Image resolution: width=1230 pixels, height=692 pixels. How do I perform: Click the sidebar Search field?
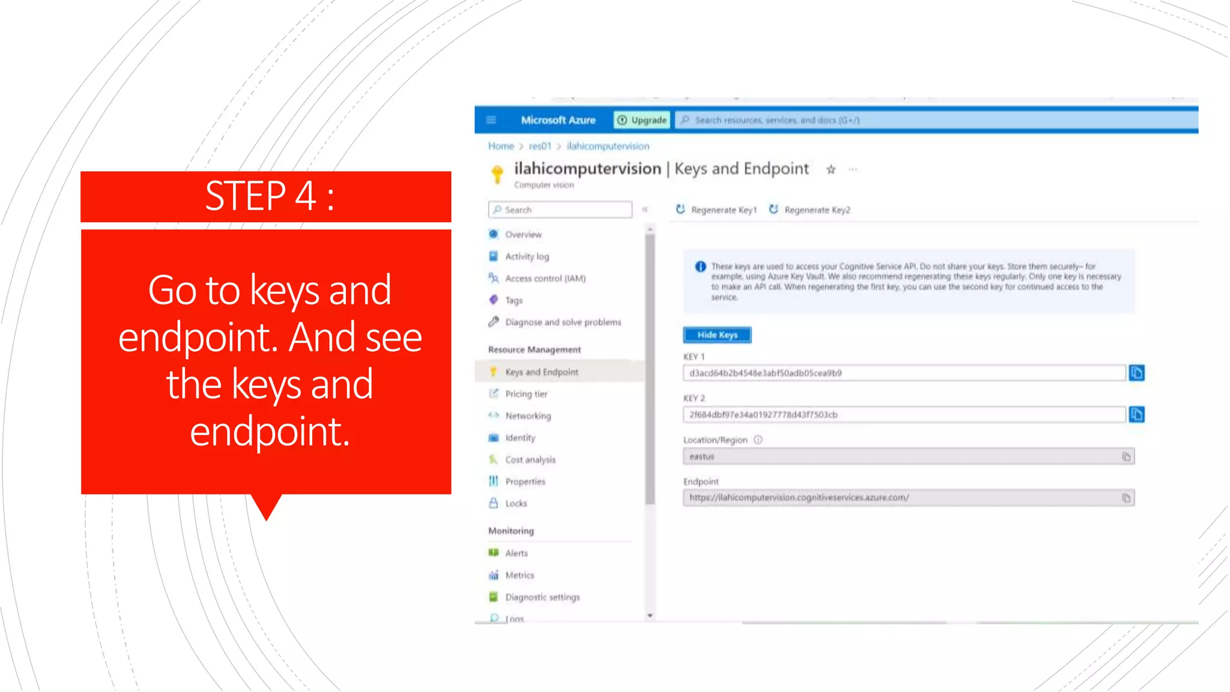(x=560, y=210)
